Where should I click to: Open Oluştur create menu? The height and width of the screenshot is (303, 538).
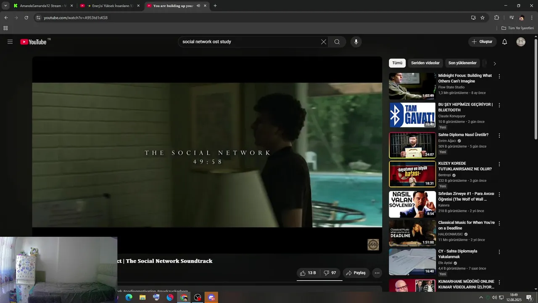482,42
